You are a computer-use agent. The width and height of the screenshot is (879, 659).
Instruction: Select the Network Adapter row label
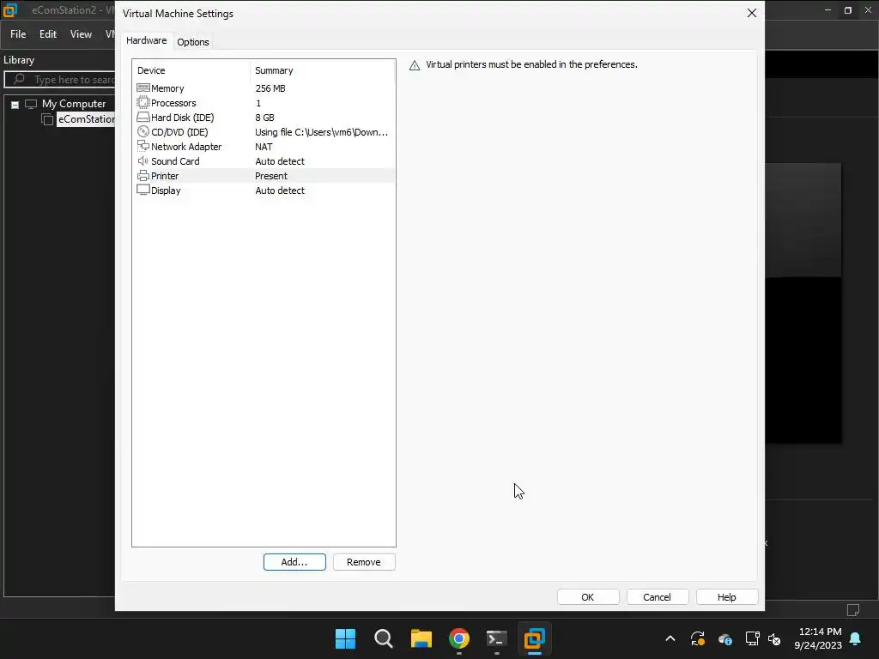(186, 147)
